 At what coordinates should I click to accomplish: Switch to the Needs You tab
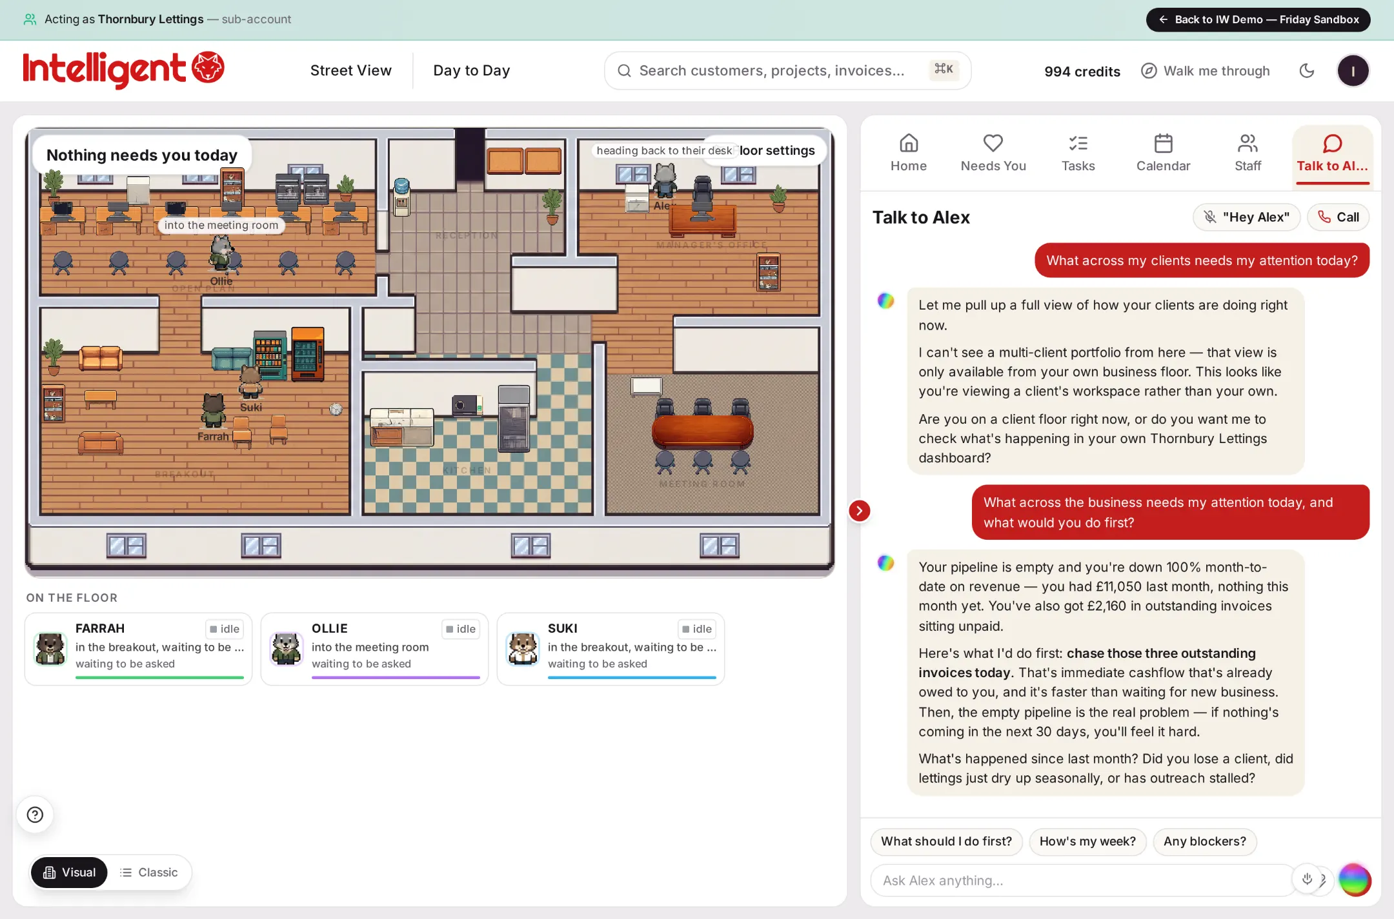pos(993,153)
